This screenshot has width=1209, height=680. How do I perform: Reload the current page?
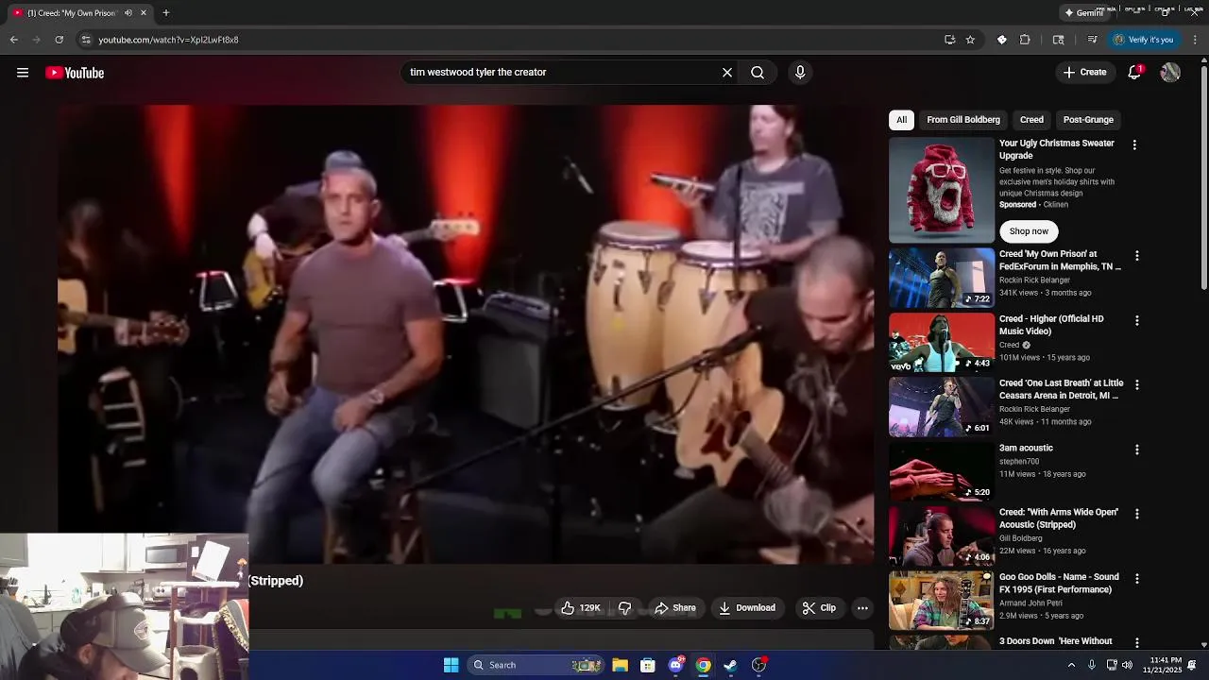[59, 40]
